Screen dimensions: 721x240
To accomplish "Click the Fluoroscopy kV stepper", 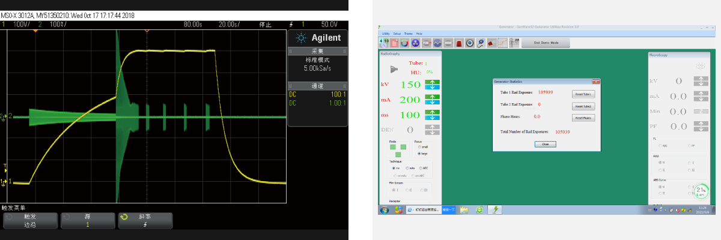I will 701,81.
